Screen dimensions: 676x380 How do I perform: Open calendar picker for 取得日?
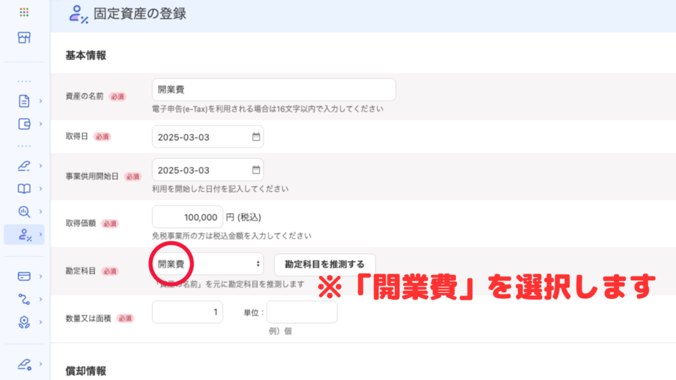click(256, 137)
